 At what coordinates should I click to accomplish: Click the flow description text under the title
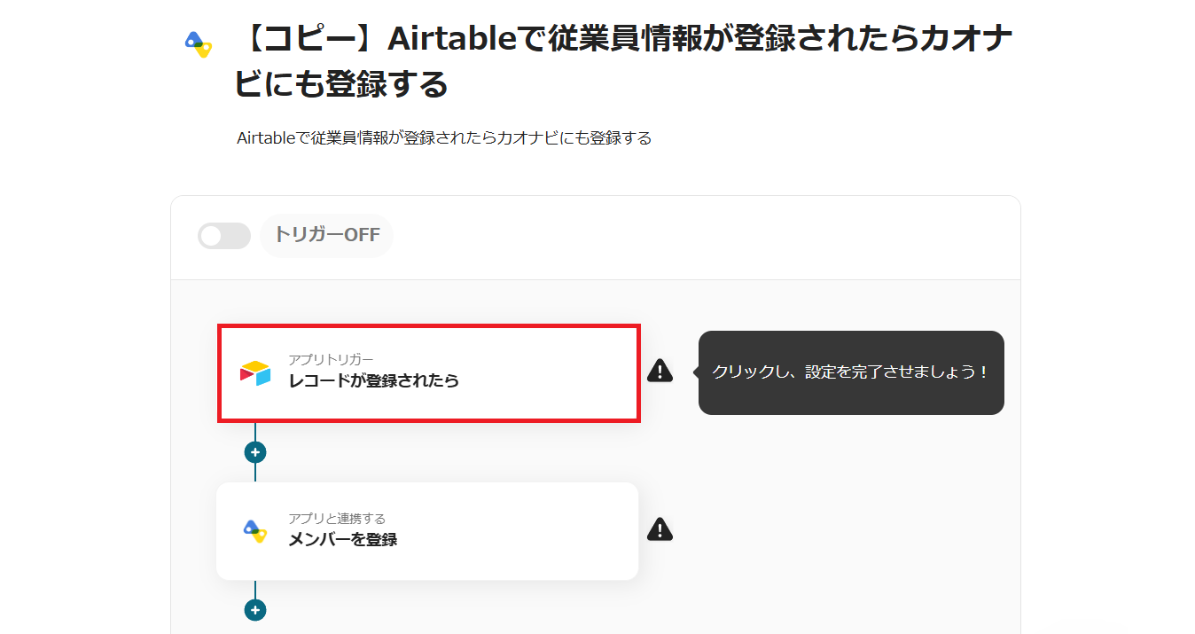pos(444,138)
